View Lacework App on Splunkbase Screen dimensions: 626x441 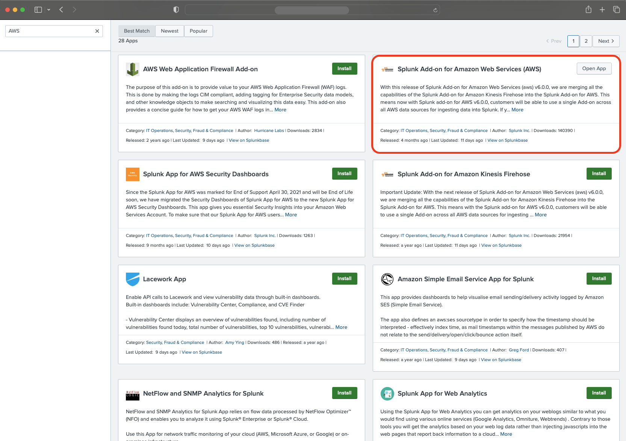point(202,352)
